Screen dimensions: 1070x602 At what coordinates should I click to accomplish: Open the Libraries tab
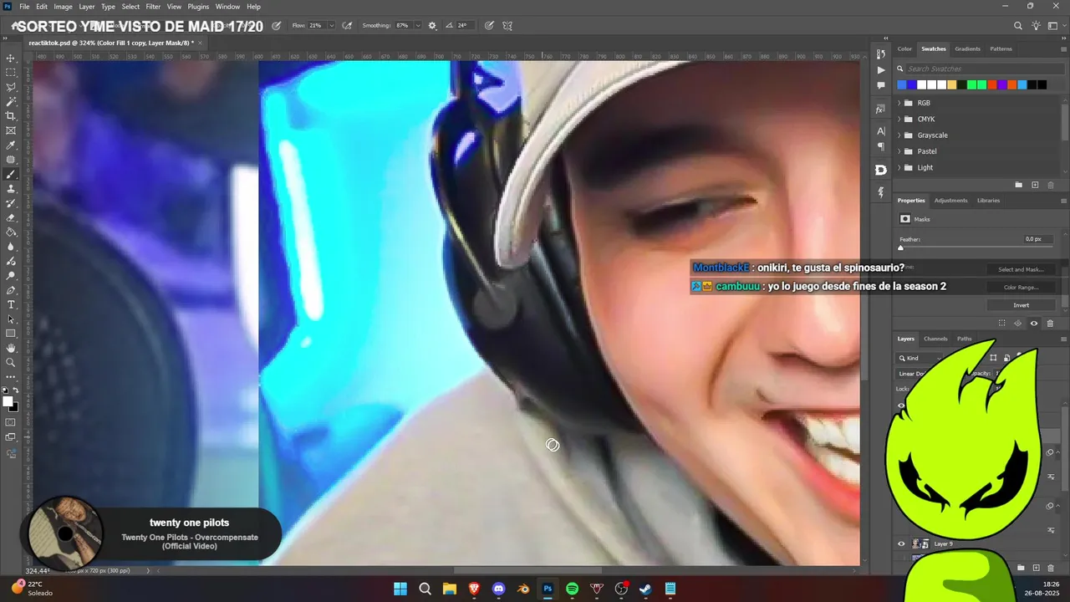(989, 201)
